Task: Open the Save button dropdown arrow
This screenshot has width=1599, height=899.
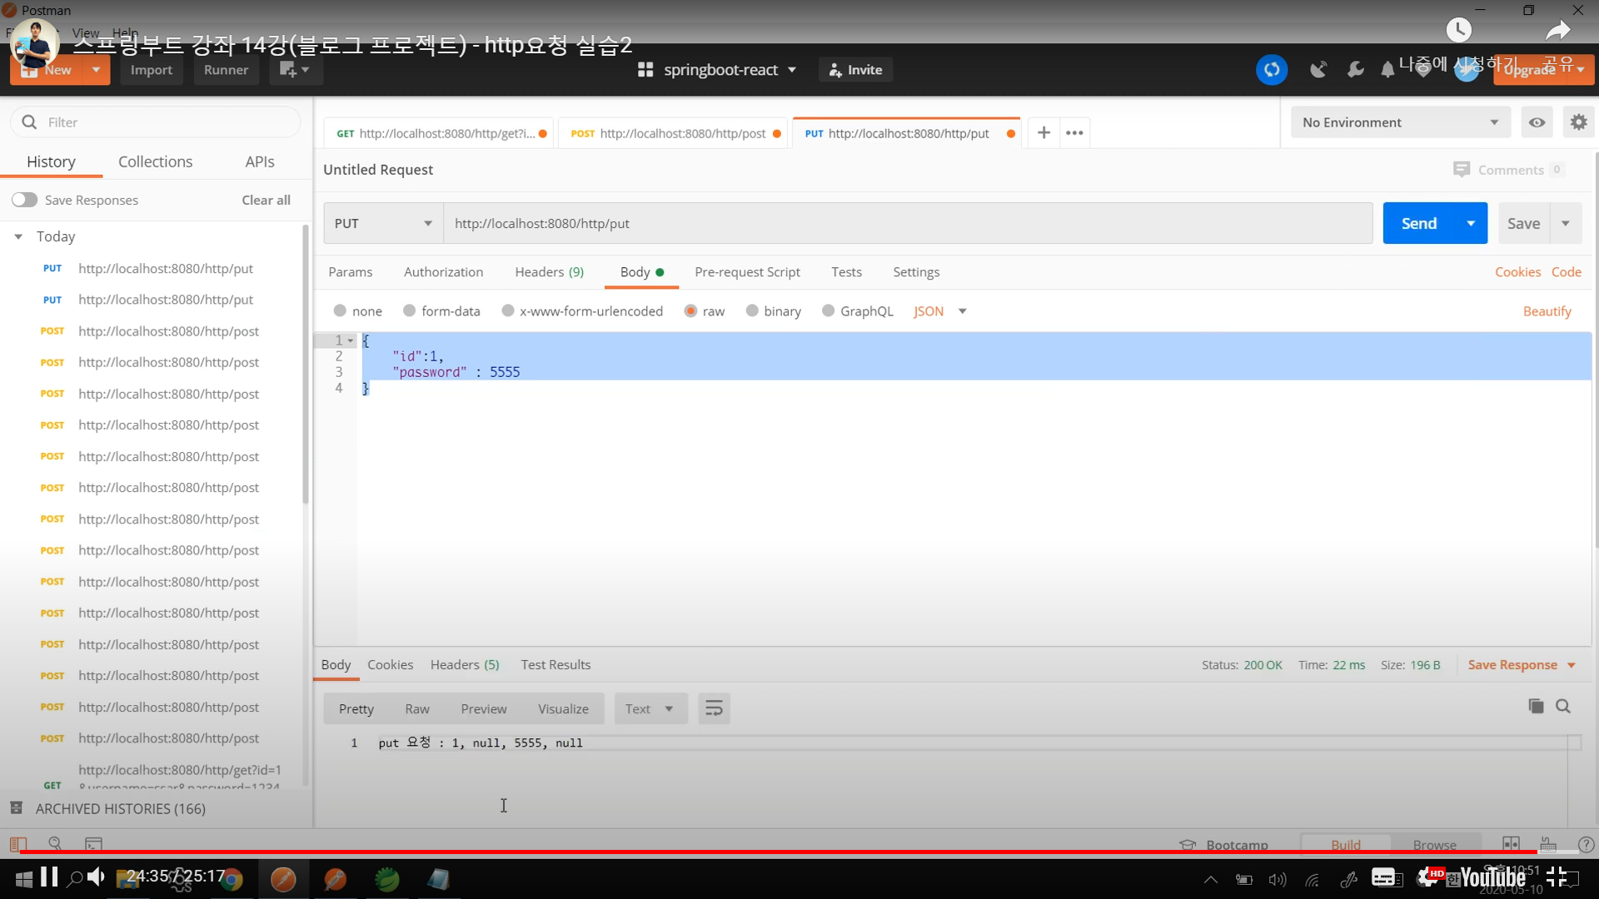Action: tap(1566, 223)
